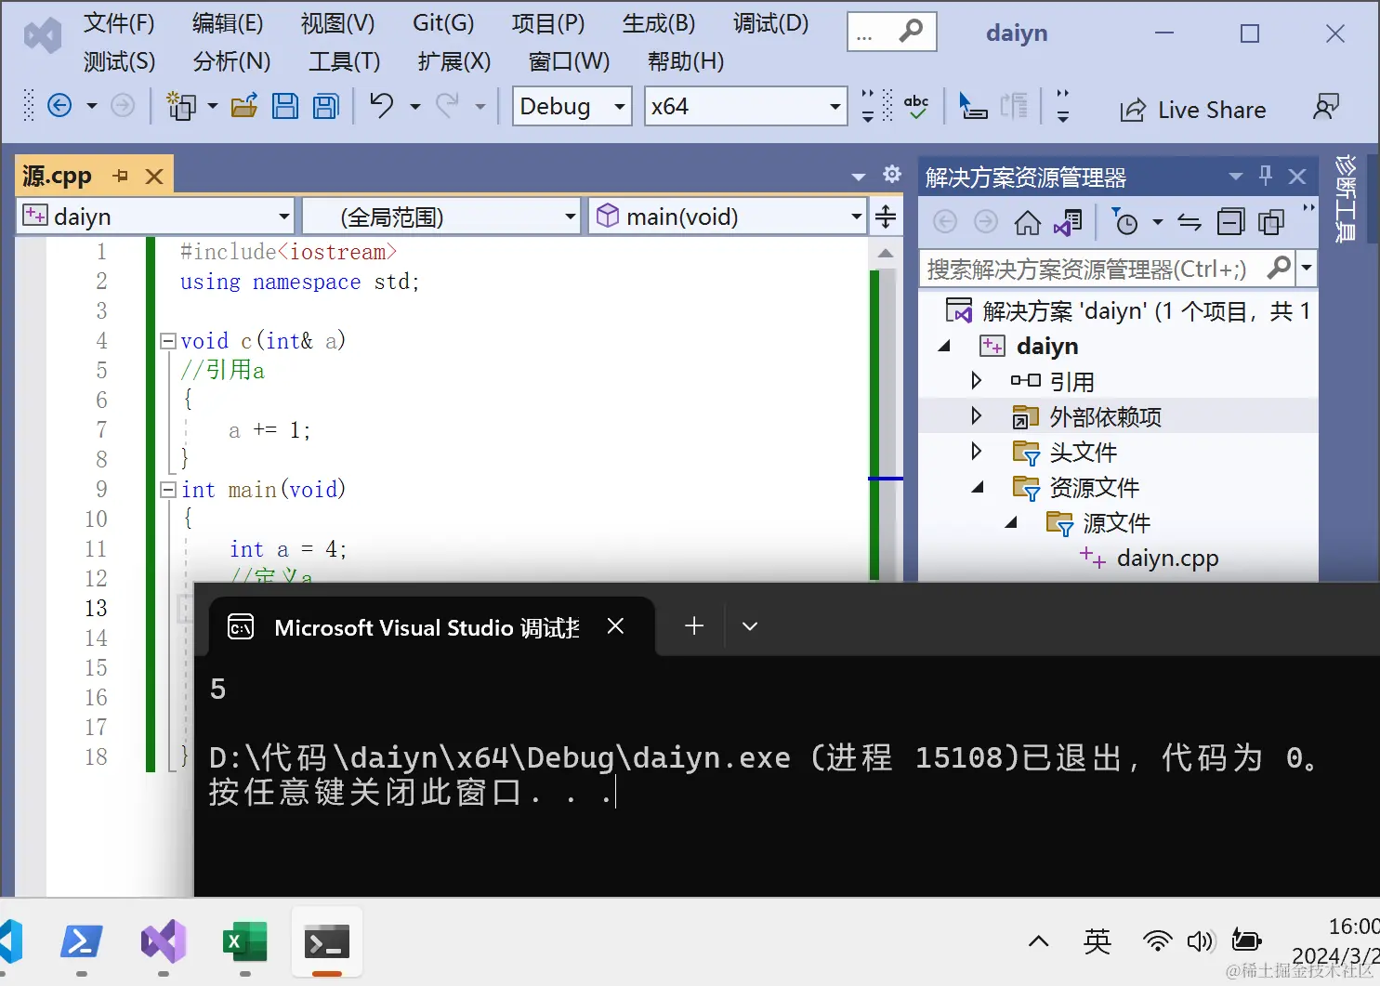Open the 生成(B) menu
The image size is (1380, 986).
coord(659,23)
